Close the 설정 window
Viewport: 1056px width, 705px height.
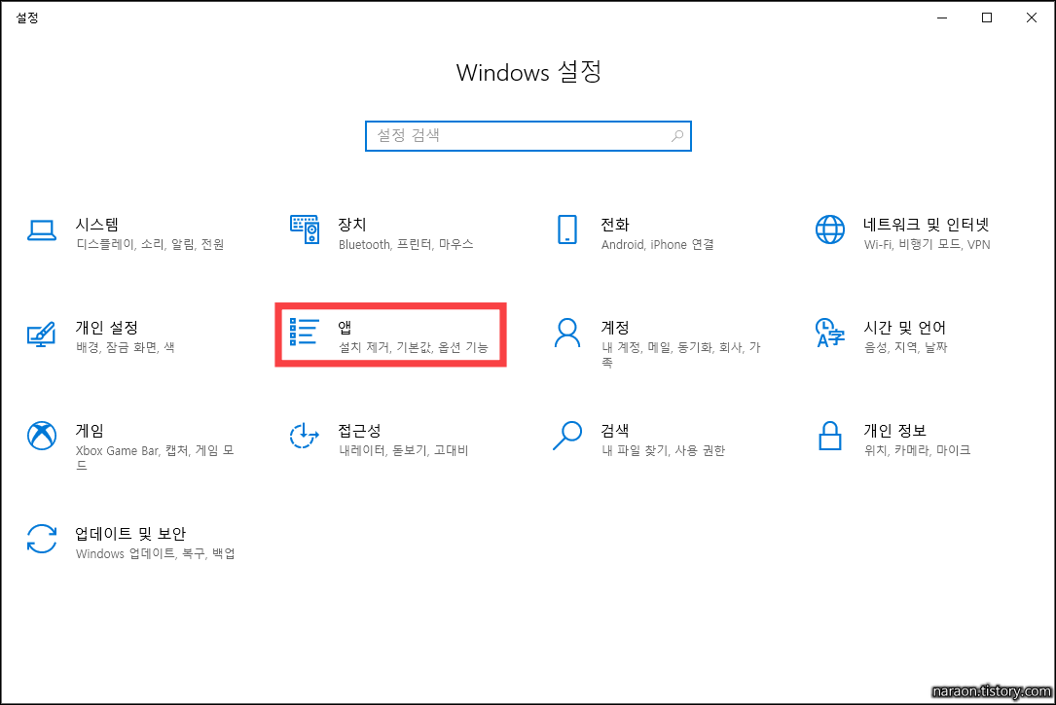click(1031, 18)
